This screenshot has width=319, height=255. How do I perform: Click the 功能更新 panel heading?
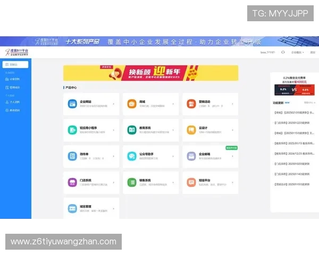(278, 103)
